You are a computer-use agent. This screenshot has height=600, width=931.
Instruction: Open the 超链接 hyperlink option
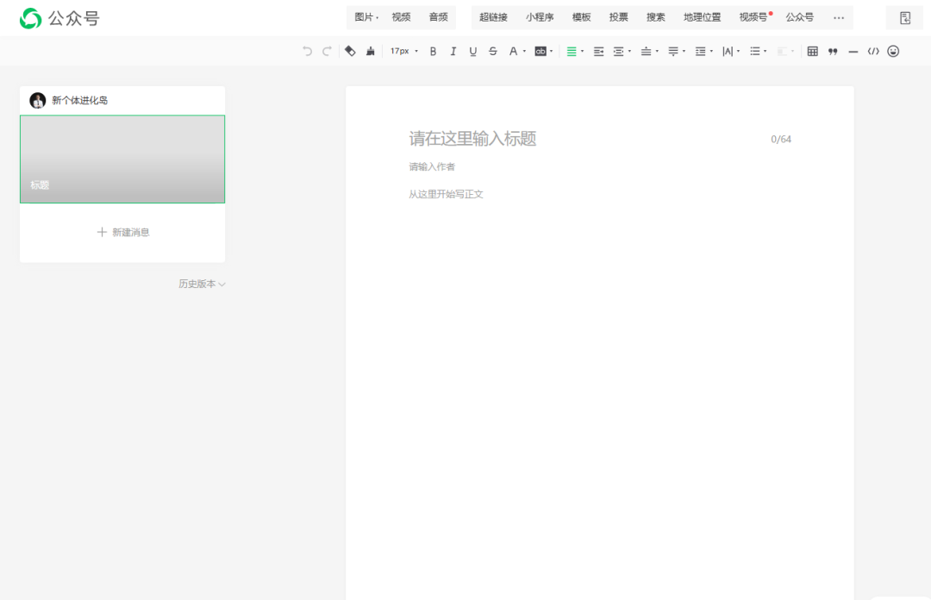(493, 17)
